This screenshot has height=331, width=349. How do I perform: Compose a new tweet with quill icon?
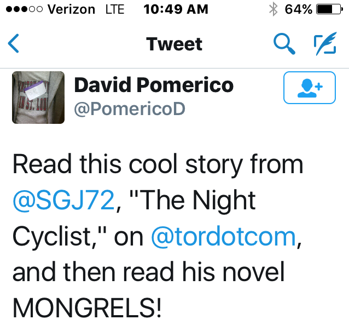pos(324,44)
